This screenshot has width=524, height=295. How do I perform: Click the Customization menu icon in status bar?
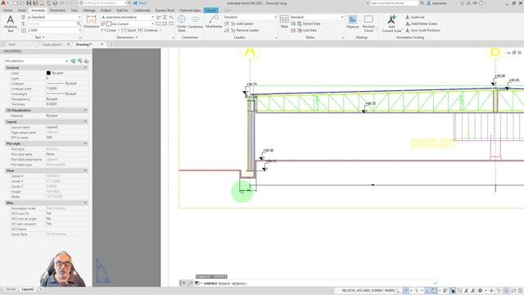click(520, 291)
